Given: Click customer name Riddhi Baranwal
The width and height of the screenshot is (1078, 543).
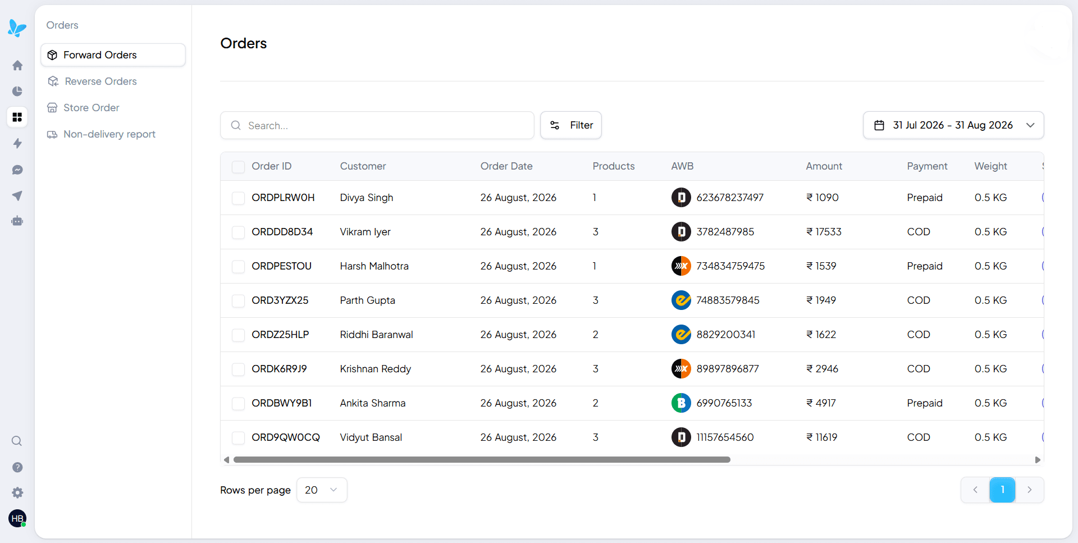Looking at the screenshot, I should point(377,335).
